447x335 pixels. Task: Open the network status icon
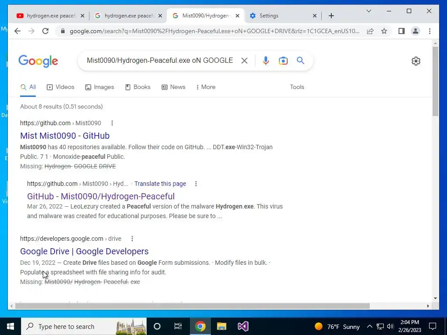pos(380,326)
